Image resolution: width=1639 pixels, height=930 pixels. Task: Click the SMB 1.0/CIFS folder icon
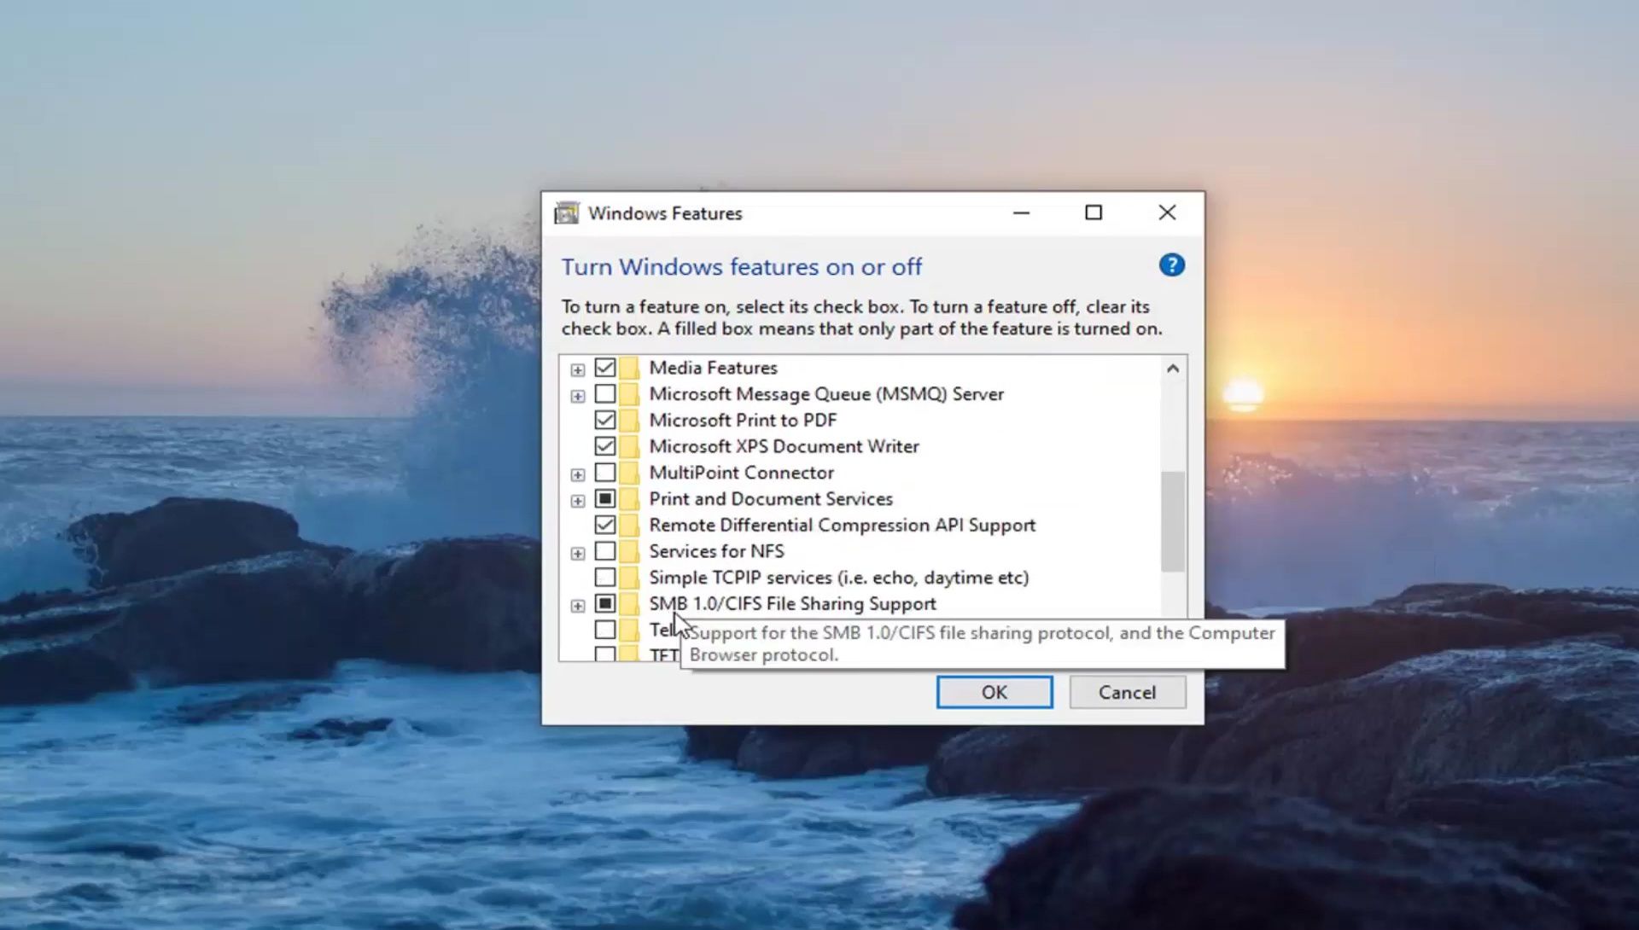coord(629,603)
